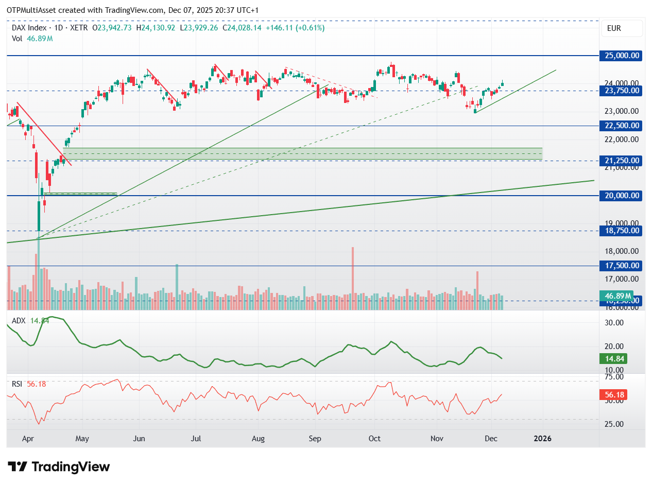
Task: Click the 18,750.00 price label
Action: [621, 231]
